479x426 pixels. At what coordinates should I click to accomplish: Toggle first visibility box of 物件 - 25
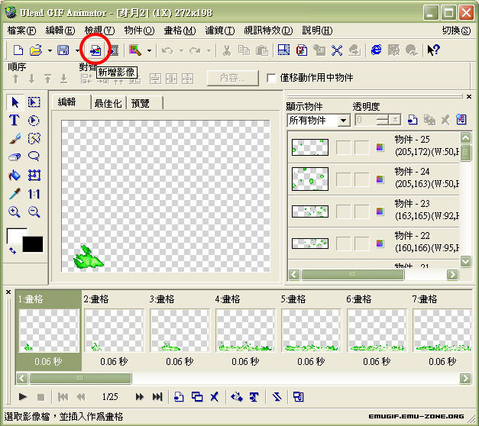[344, 147]
